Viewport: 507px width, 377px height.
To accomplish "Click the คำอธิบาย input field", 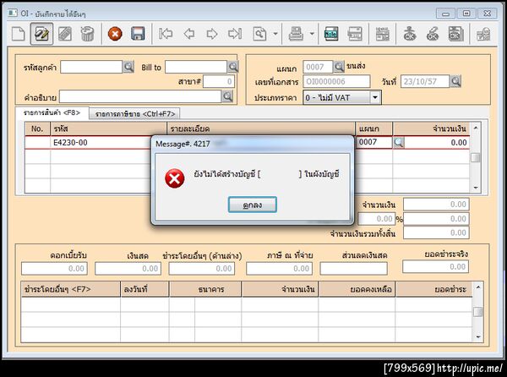I will click(x=140, y=96).
